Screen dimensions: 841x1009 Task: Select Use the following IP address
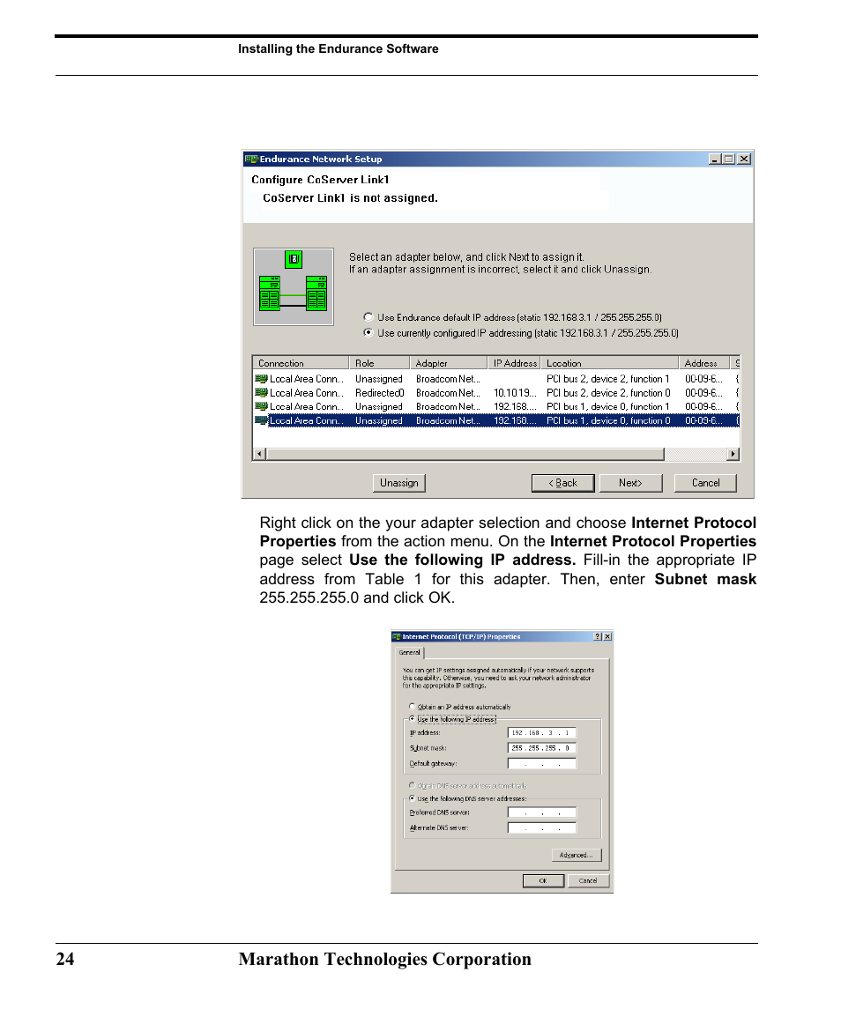413,719
